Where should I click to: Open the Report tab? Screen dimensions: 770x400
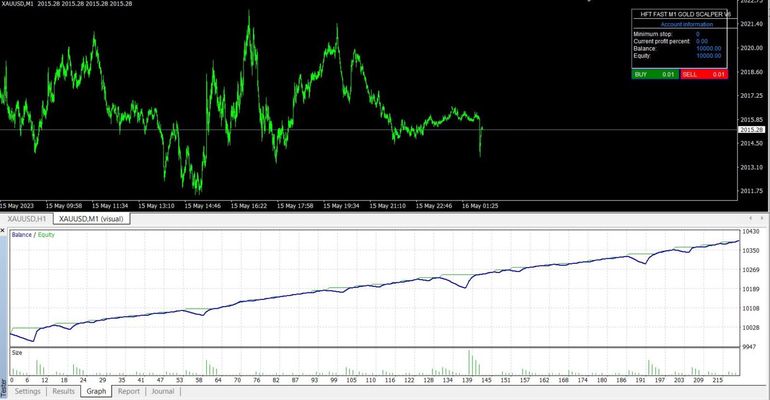(129, 391)
